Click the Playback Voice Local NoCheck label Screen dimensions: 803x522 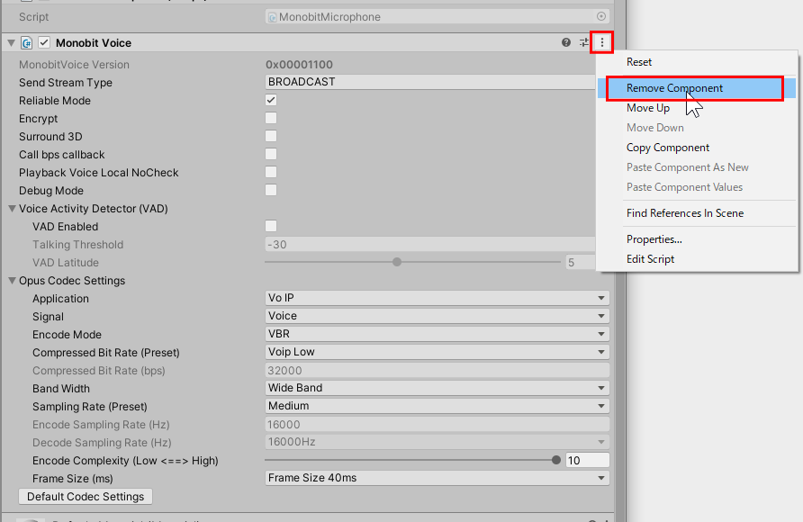click(99, 173)
